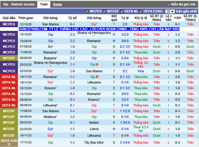Switch to the Total tab
This screenshot has height=147, width=199.
point(44,5)
